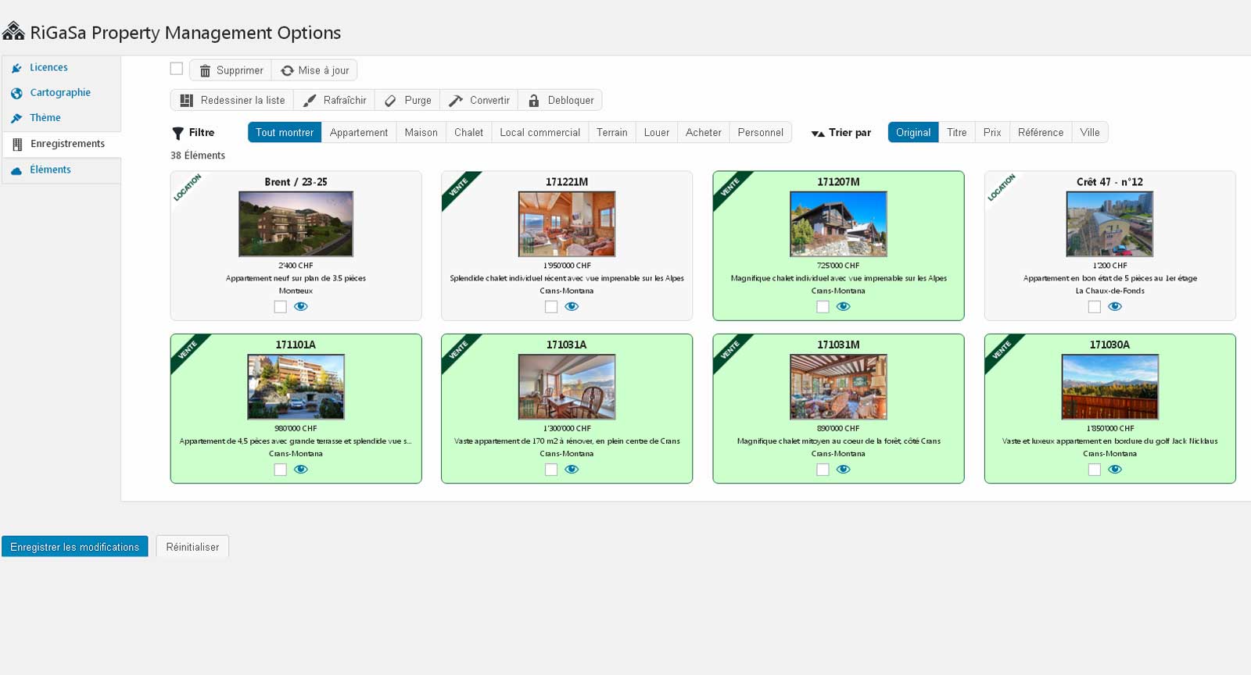1251x675 pixels.
Task: Toggle eye visibility for listing 171207M
Action: 843,307
